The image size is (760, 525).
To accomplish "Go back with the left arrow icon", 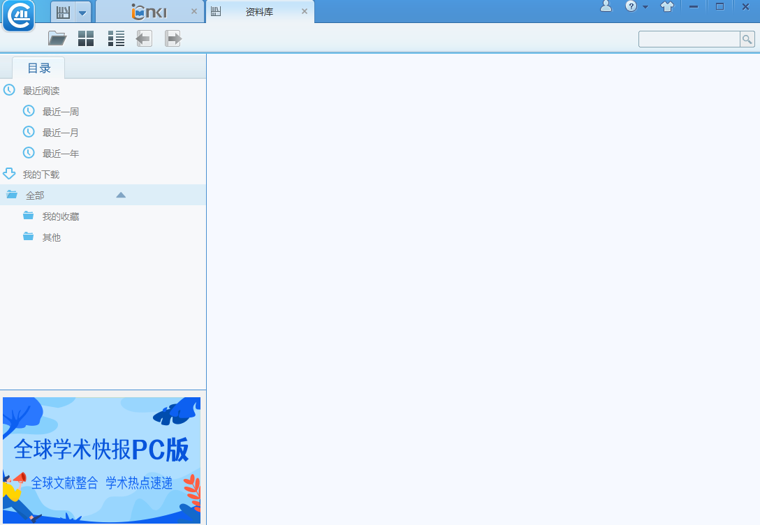I will (144, 38).
